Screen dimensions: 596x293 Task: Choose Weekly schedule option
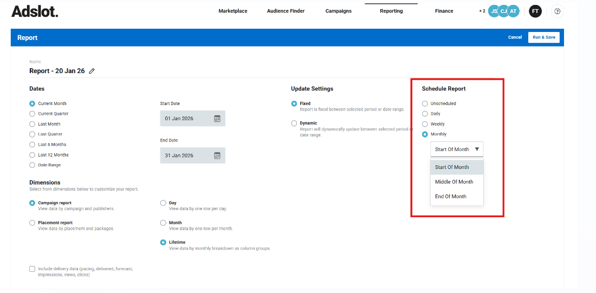[425, 124]
